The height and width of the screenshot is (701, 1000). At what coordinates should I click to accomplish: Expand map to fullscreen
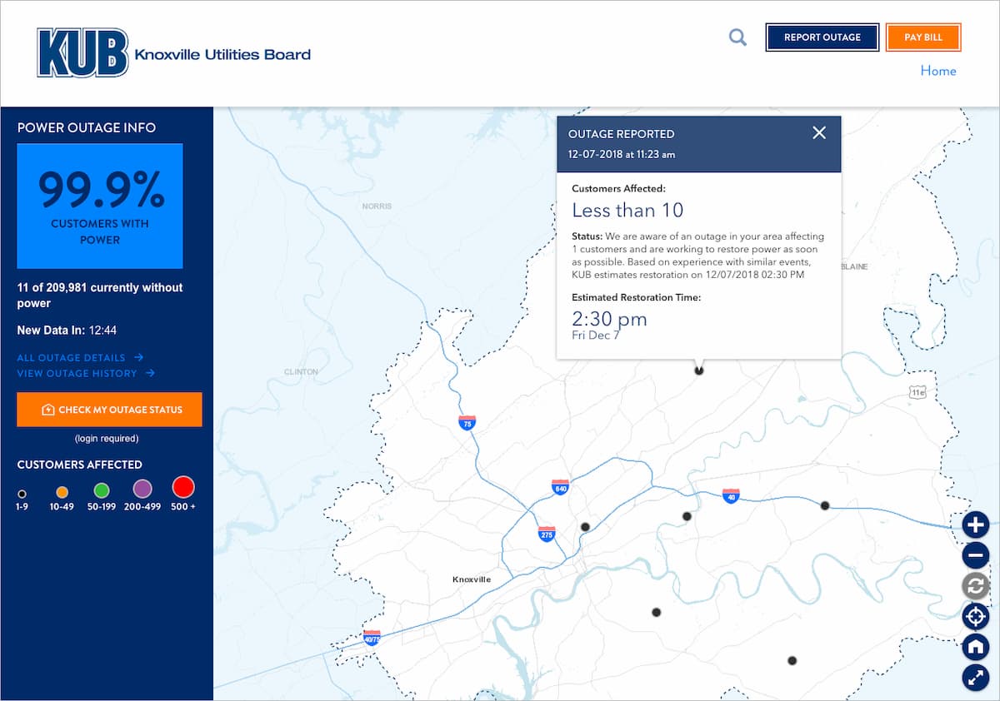pyautogui.click(x=975, y=677)
